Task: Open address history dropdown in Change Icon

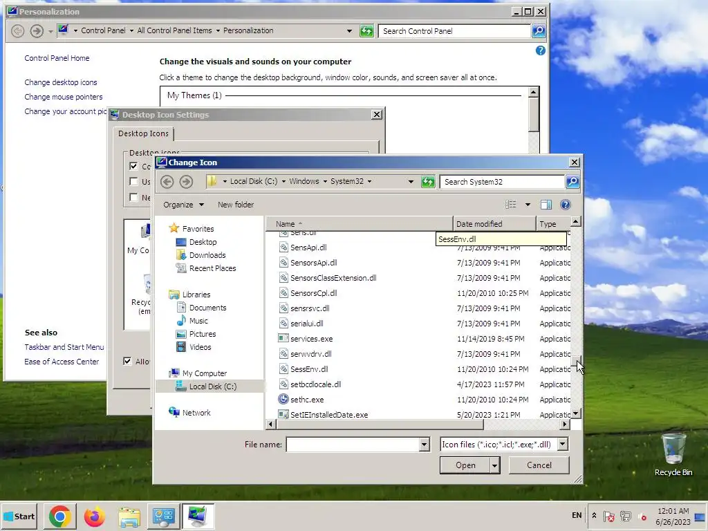Action: [411, 182]
